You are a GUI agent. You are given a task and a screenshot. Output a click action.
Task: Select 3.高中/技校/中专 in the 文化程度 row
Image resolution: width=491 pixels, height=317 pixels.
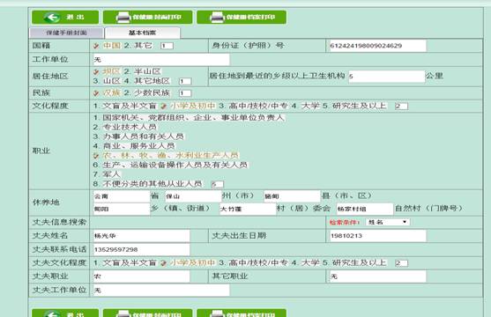[253, 106]
